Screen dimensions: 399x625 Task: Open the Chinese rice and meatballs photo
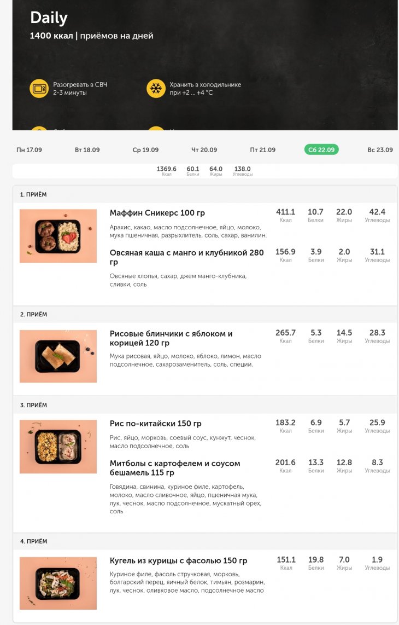point(58,447)
